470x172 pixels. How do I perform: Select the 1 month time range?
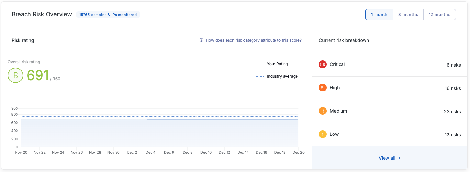[379, 15]
